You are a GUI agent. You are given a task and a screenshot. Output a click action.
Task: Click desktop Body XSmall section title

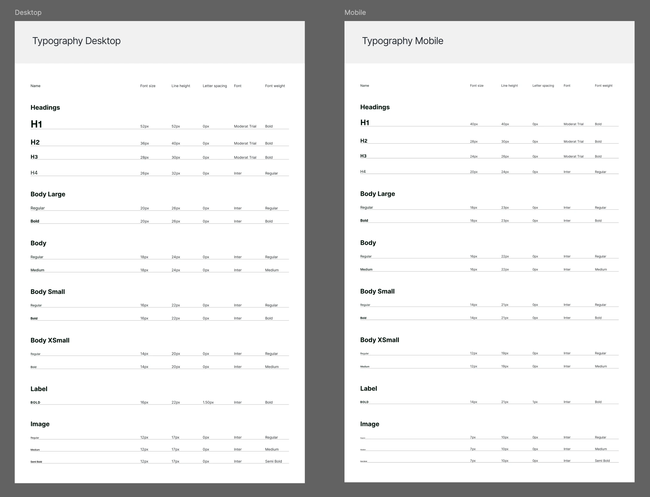click(50, 340)
